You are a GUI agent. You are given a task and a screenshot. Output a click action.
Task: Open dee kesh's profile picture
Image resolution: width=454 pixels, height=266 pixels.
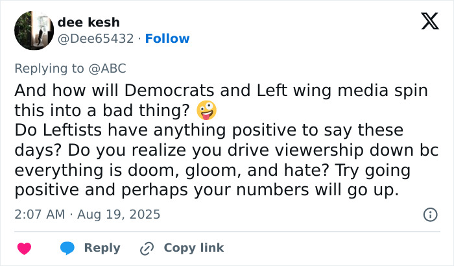point(33,30)
